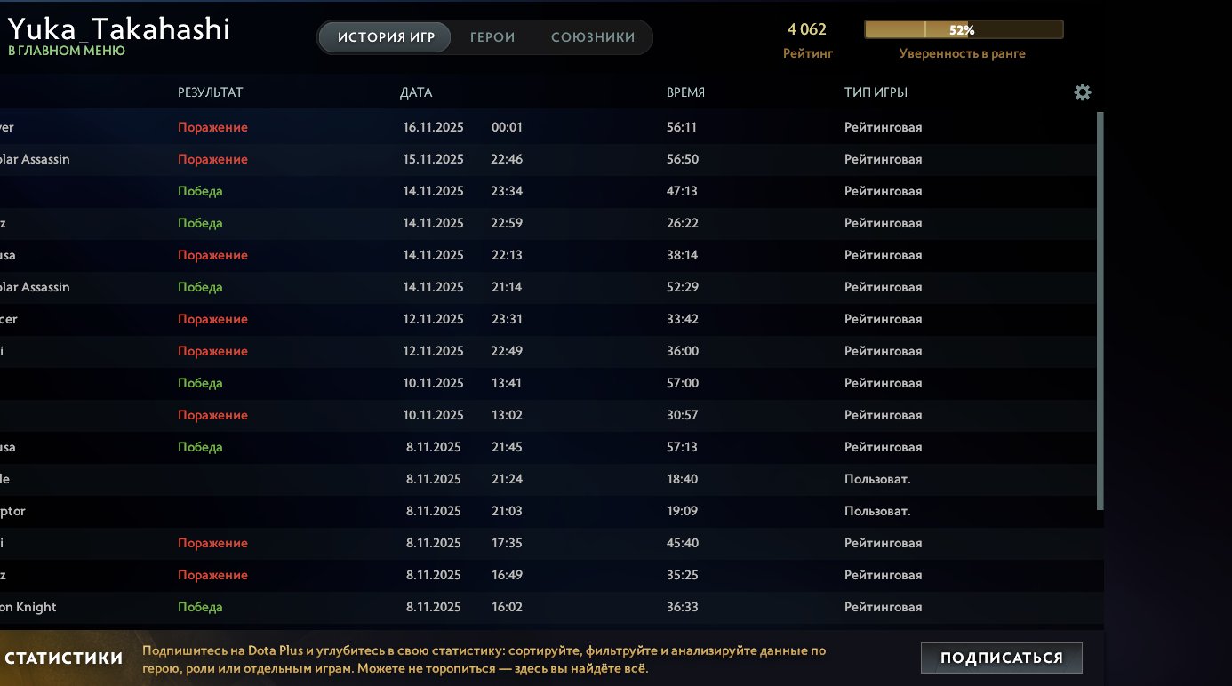The width and height of the screenshot is (1232, 686).
Task: Sort matches by the ДАТА column
Action: click(x=417, y=92)
